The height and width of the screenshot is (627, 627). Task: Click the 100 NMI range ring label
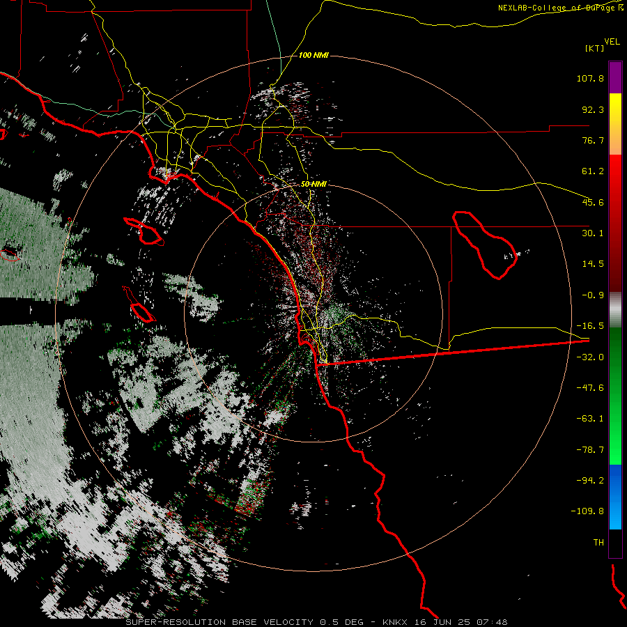point(313,55)
